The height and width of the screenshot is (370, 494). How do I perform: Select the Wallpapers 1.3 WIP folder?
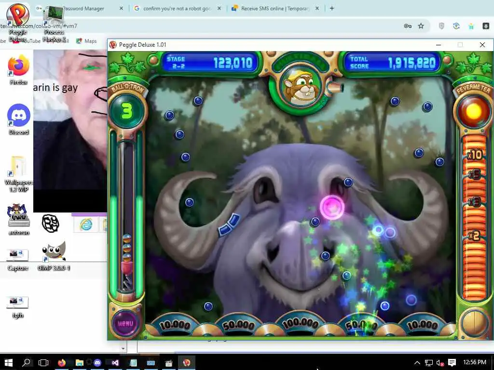[x=18, y=173]
